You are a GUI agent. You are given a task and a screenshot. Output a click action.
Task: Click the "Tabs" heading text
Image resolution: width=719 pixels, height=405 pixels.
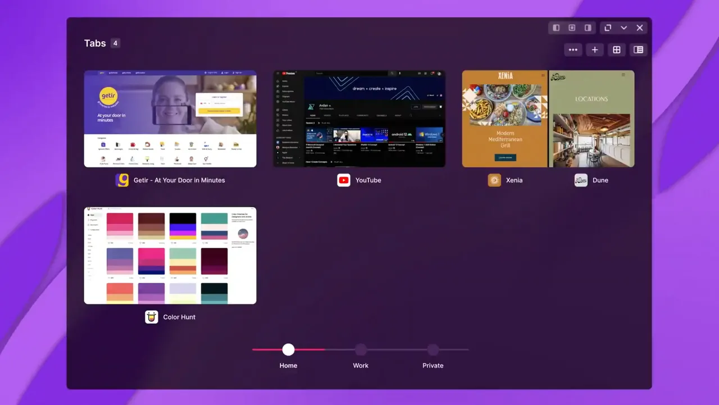pos(95,43)
